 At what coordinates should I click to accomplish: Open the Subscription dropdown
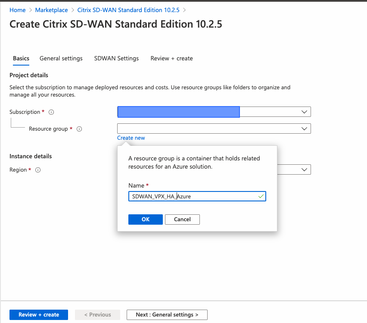(x=214, y=112)
